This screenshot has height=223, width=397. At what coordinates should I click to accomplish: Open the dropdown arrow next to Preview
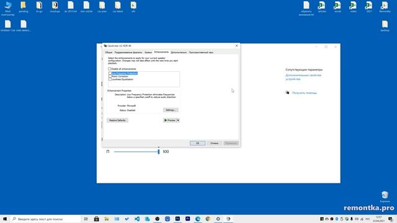click(x=178, y=120)
